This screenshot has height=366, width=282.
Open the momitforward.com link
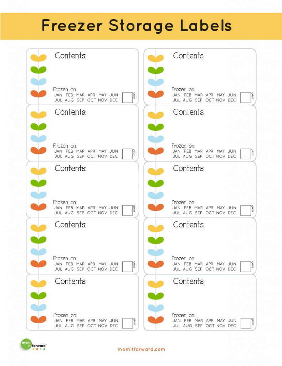coord(141,349)
